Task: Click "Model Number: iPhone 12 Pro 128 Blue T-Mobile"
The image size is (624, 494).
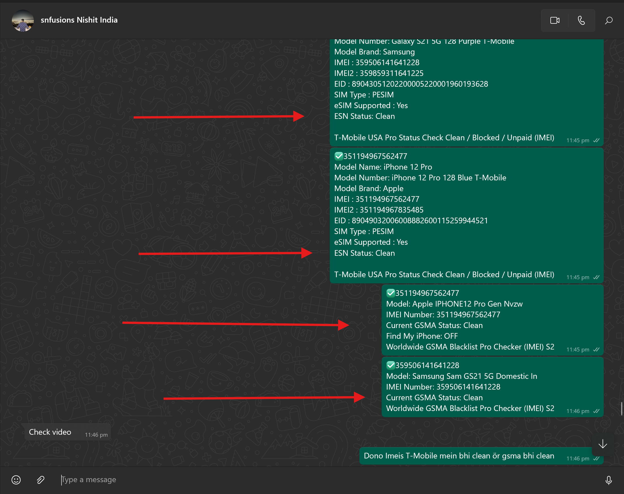Action: tap(420, 178)
